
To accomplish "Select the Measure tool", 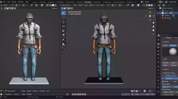I will 63,44.
